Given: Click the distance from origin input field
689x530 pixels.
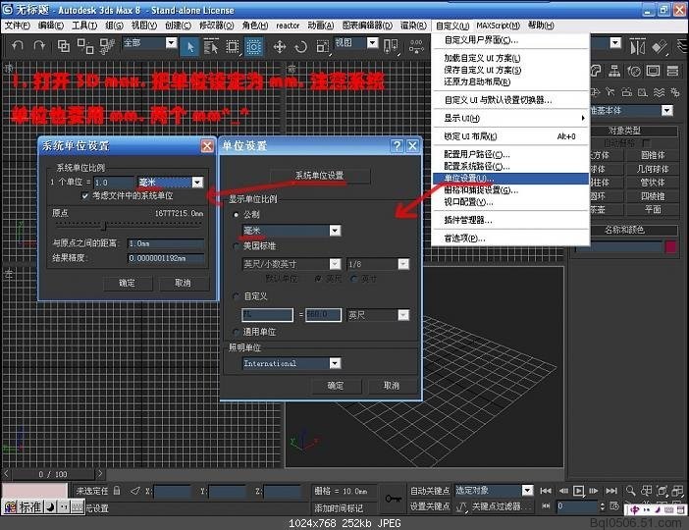Looking at the screenshot, I should (166, 243).
